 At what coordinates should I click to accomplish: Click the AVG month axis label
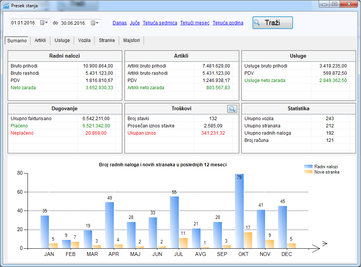click(x=200, y=254)
